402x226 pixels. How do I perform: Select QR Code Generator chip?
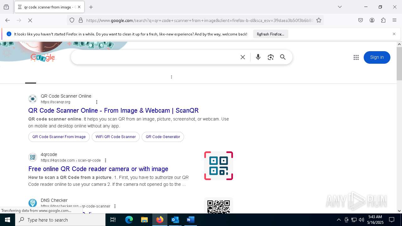pos(163,137)
